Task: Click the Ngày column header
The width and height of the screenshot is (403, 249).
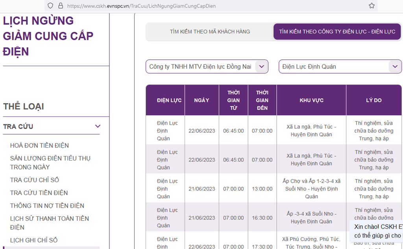Action: pos(202,100)
